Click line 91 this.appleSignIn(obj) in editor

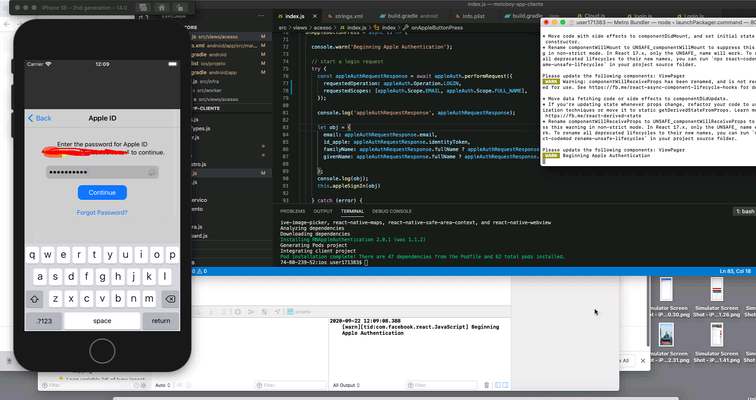(349, 186)
